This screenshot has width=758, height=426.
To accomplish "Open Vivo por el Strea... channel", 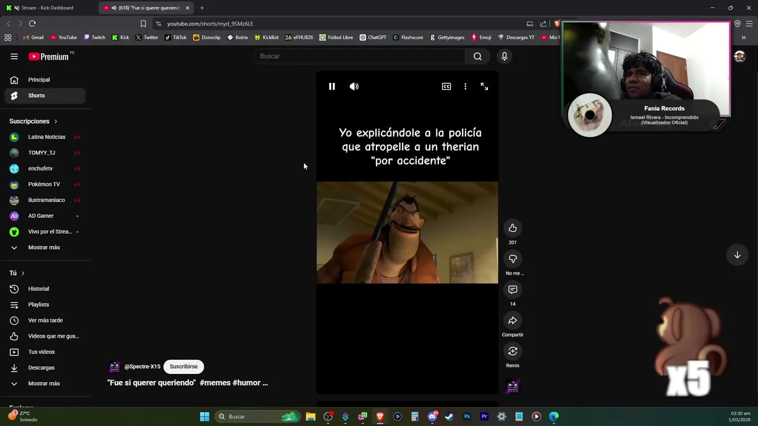I will click(x=45, y=231).
